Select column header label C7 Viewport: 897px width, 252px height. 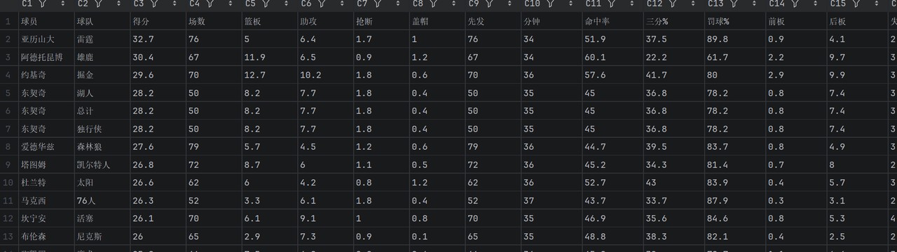click(x=363, y=4)
